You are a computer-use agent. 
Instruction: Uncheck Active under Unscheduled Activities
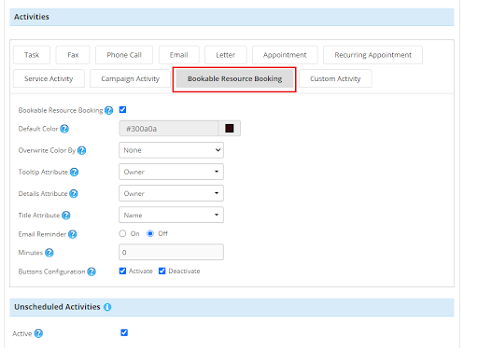coord(124,333)
